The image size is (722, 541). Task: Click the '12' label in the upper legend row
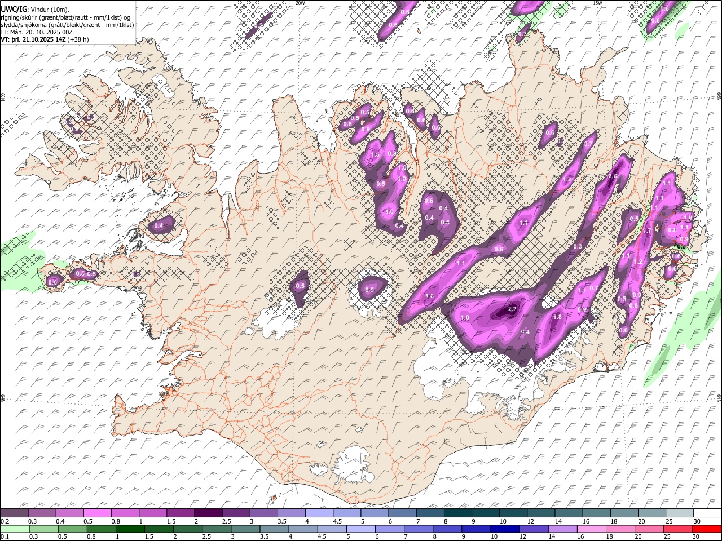(x=531, y=521)
